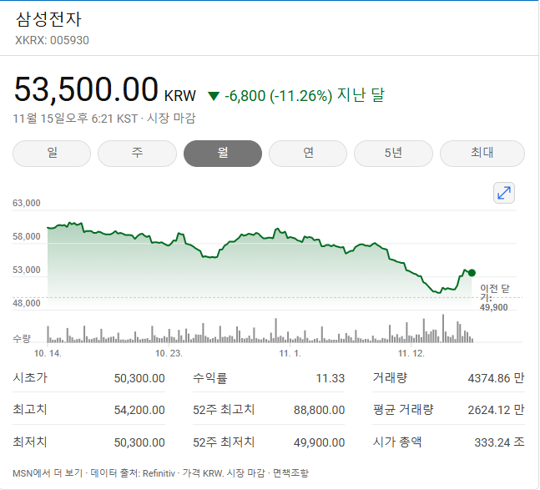Select the 주 (week) range tab
Screen dimensions: 540x490
pyautogui.click(x=137, y=154)
